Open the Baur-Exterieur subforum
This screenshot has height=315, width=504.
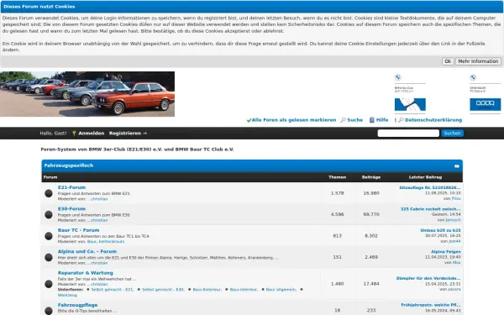pyautogui.click(x=207, y=290)
